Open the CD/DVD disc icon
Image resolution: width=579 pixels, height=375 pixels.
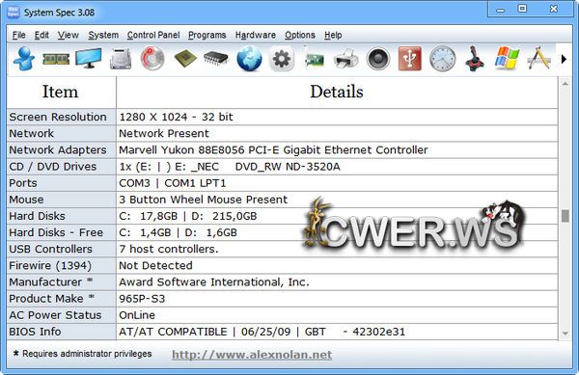pos(152,58)
